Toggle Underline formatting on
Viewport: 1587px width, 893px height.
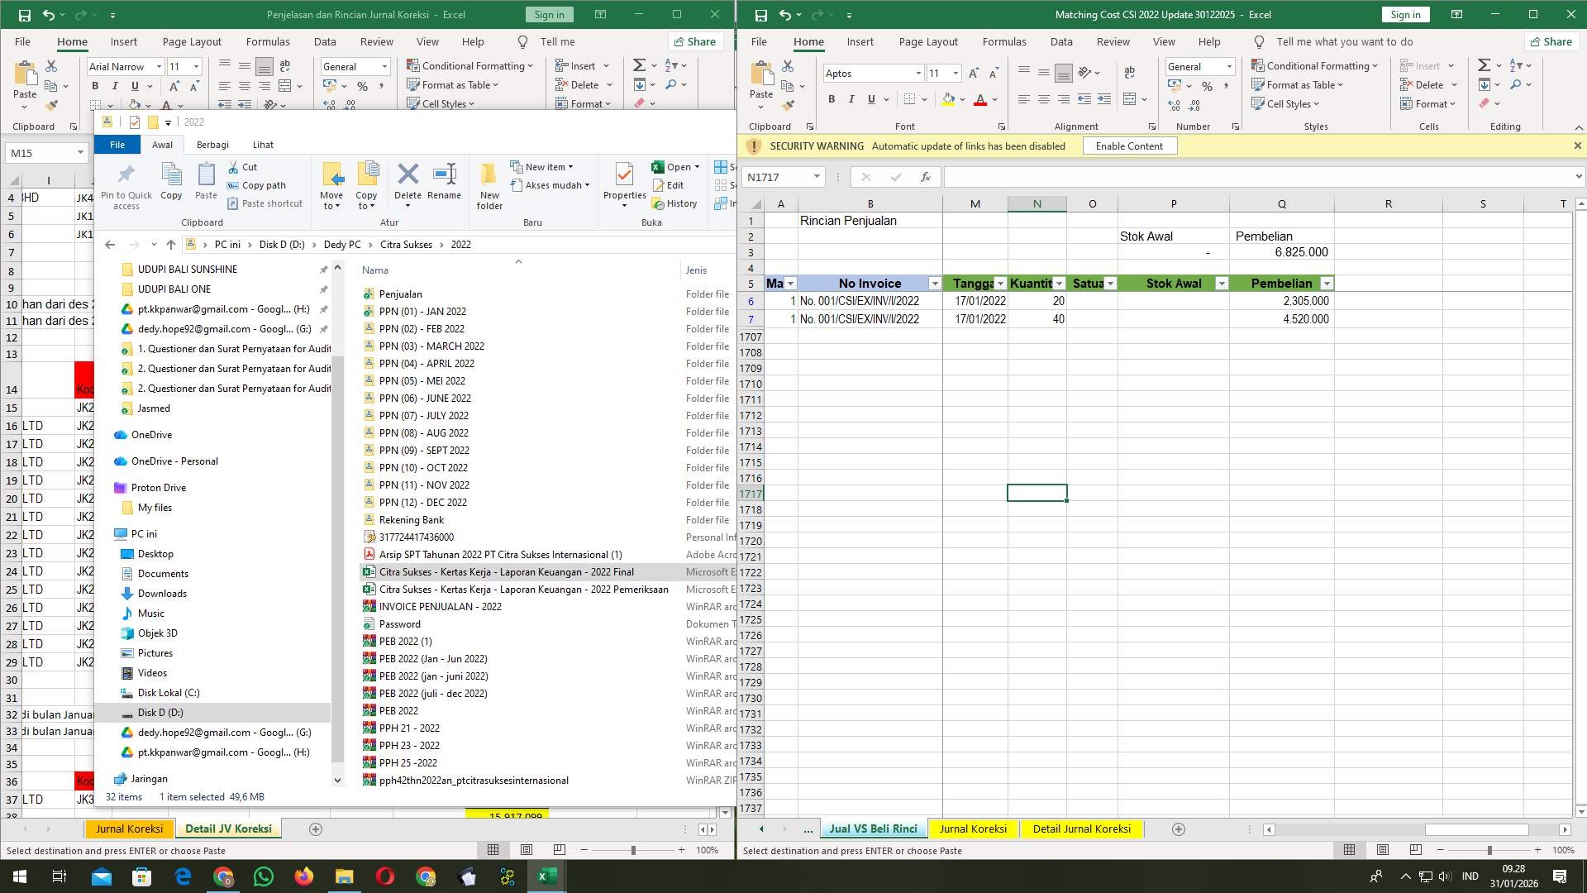870,99
